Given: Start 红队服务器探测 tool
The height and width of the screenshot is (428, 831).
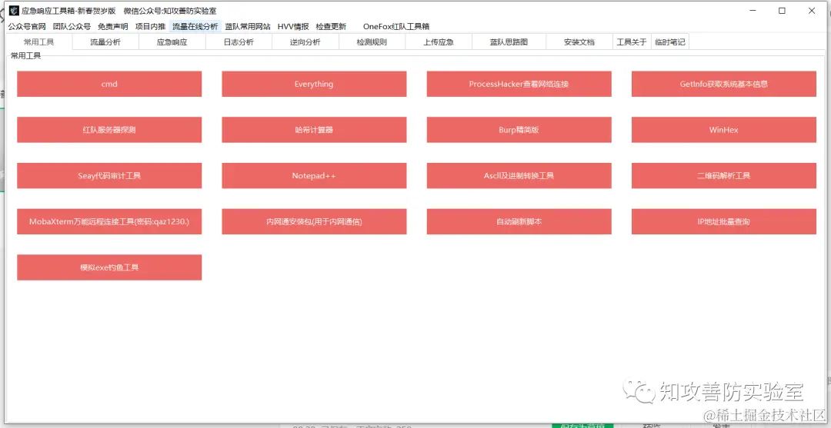Looking at the screenshot, I should click(109, 130).
